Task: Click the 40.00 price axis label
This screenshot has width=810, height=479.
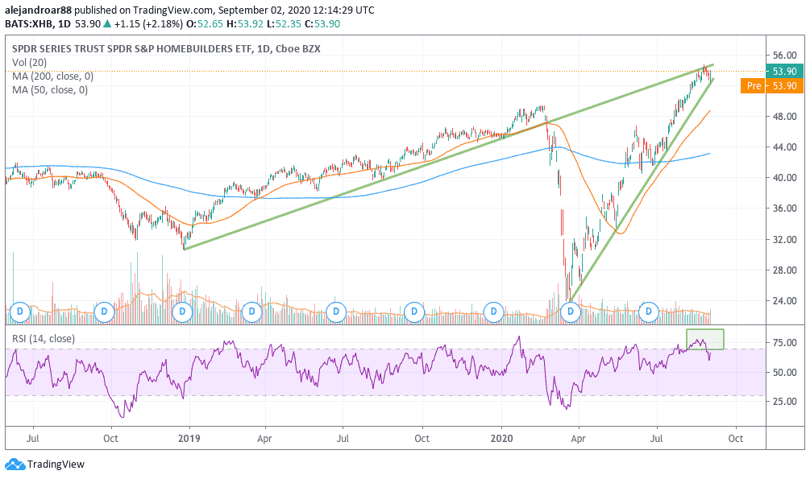Action: point(784,178)
